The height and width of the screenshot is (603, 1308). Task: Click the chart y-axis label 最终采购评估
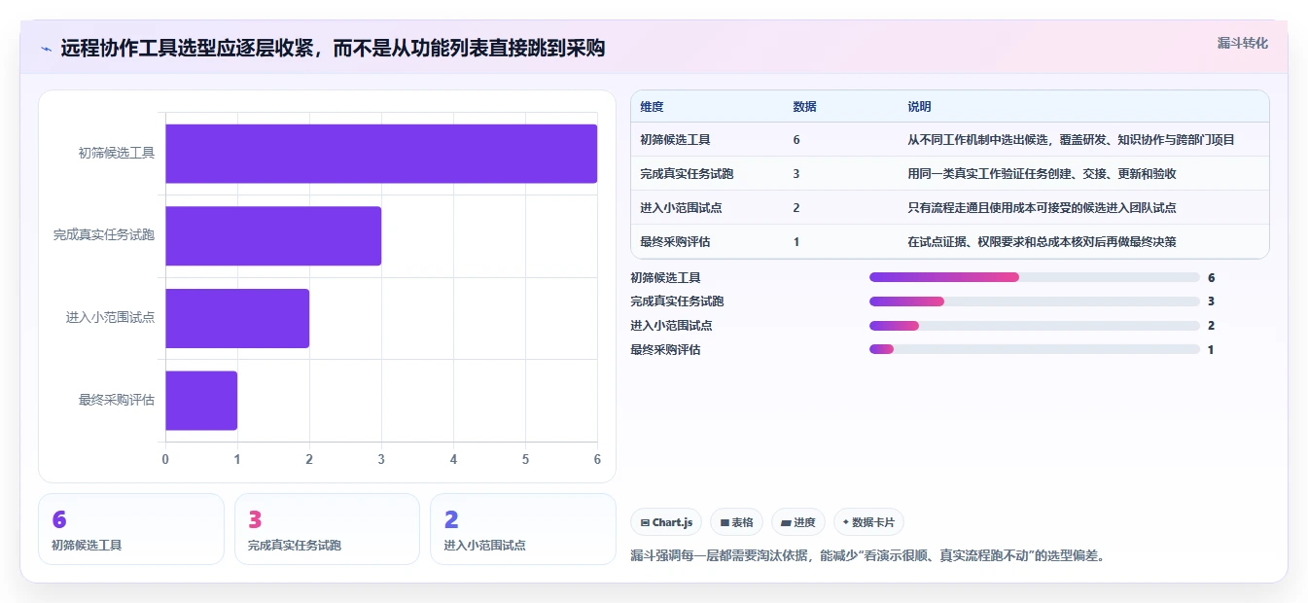[117, 400]
